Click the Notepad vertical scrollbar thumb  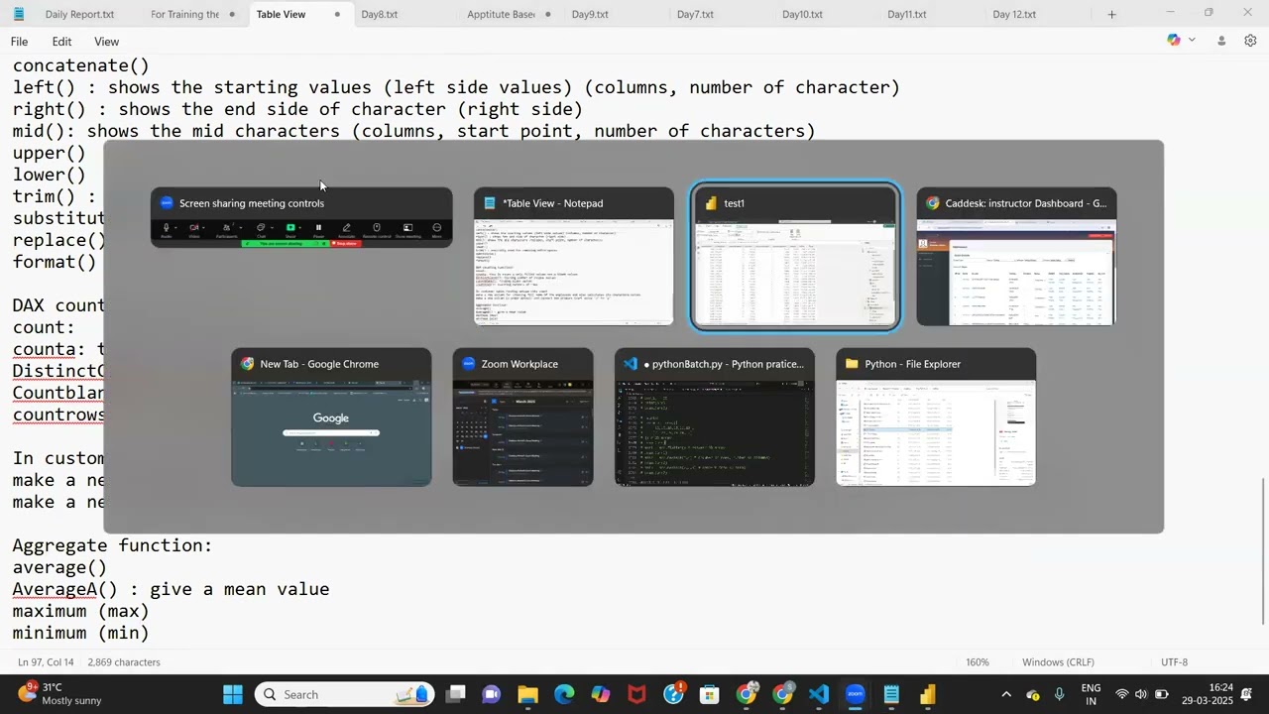[1263, 551]
